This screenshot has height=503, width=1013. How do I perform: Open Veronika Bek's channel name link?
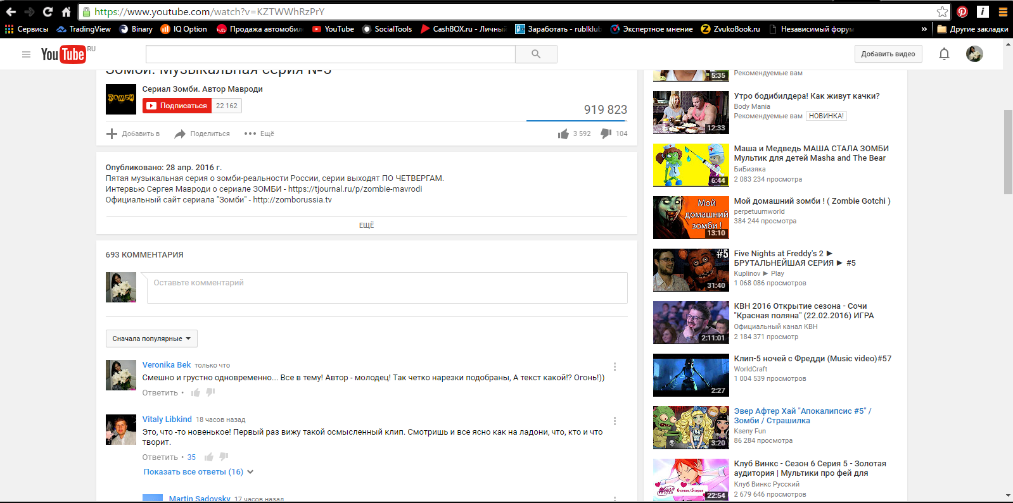pos(167,365)
